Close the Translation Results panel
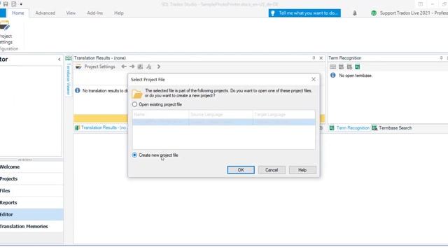The height and width of the screenshot is (252, 448). coord(321,58)
